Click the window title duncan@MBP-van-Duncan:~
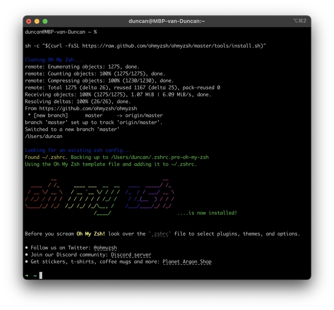This screenshot has width=334, height=310. point(167,21)
